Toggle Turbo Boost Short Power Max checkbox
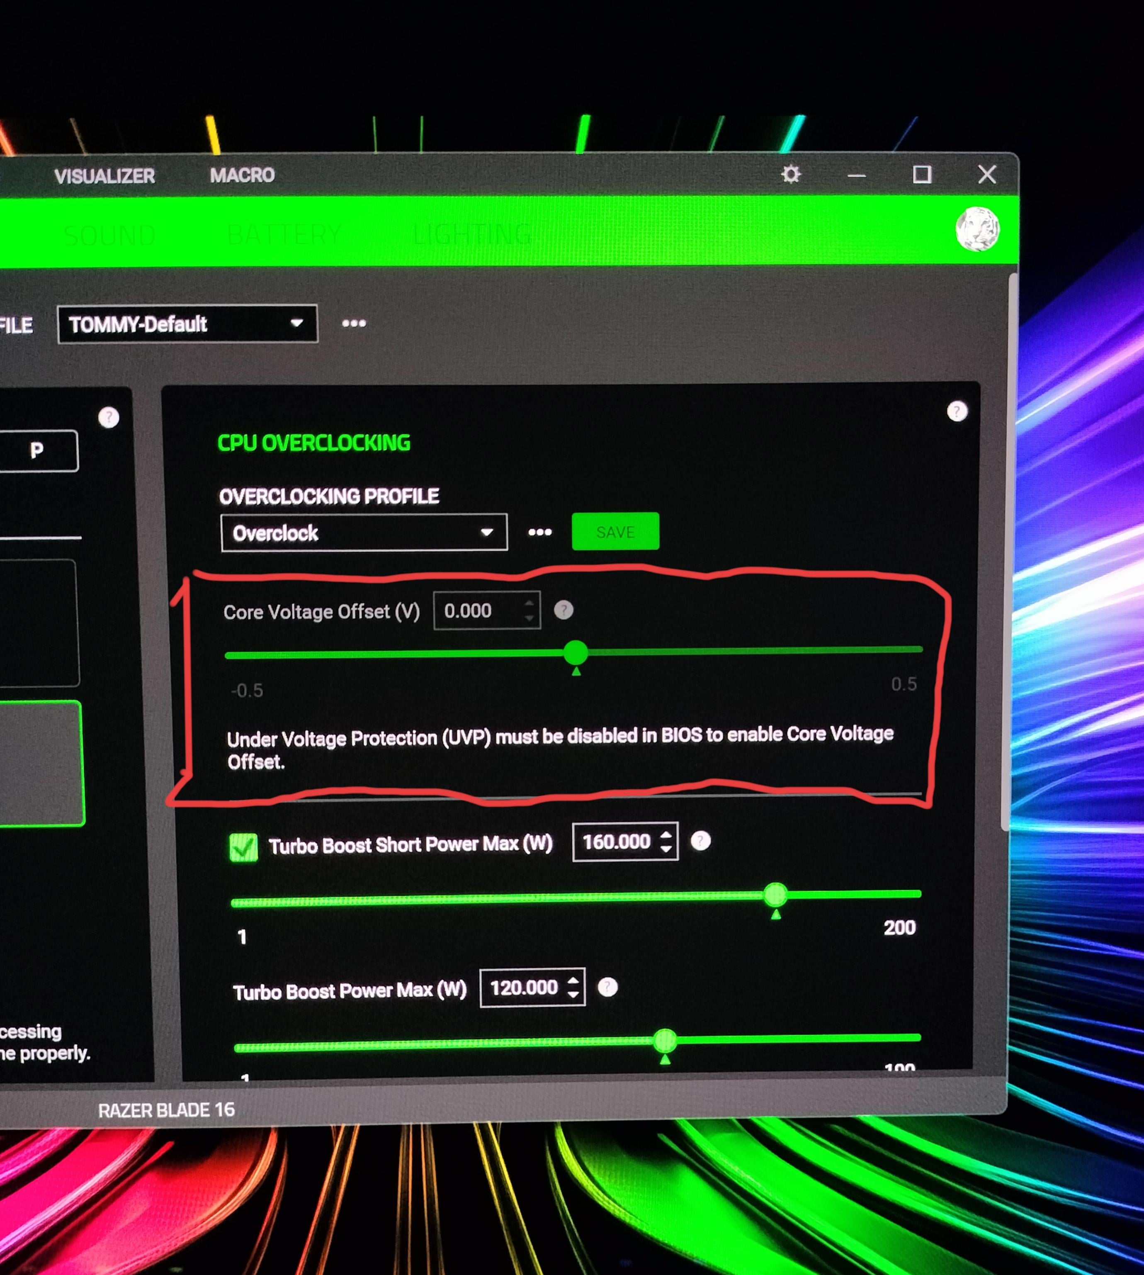The image size is (1144, 1275). (243, 847)
